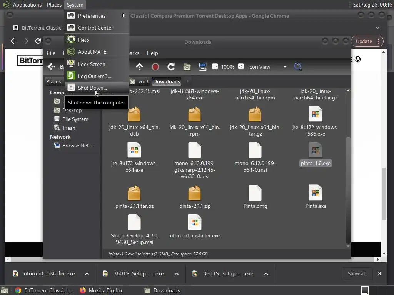The width and height of the screenshot is (394, 295).
Task: Click Chrome back navigation arrow
Action: click(x=13, y=41)
